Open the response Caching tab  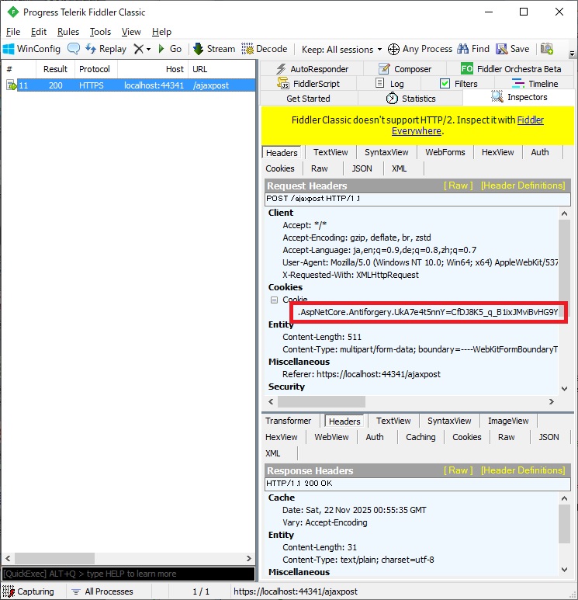pyautogui.click(x=421, y=437)
